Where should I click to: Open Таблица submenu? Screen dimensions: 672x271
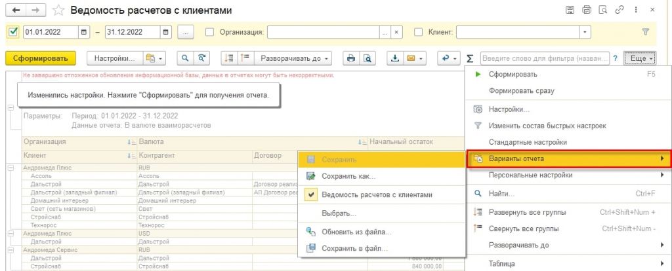pos(568,263)
